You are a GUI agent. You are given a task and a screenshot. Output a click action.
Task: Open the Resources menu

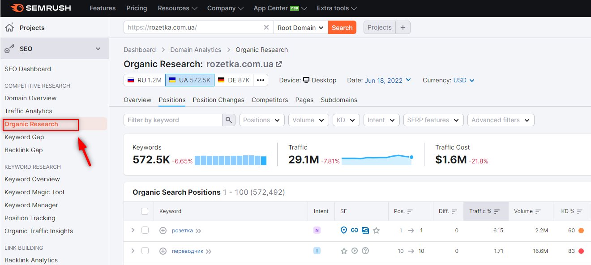tap(178, 8)
